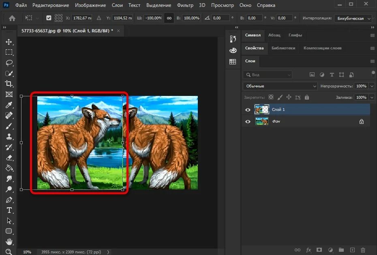Toggle relative positioning triangle icon
377x255 pixels.
tap(99, 18)
